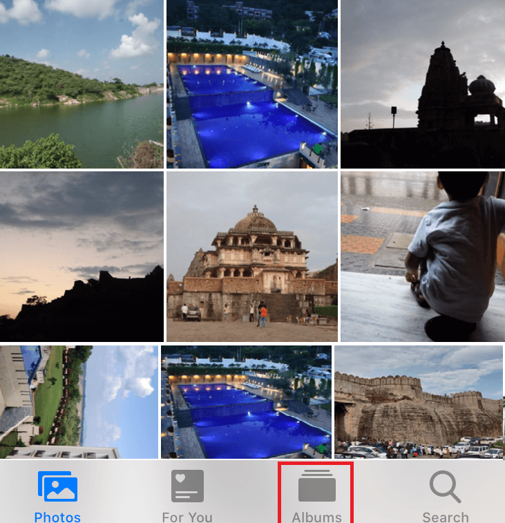Tap the Photos tab icon
This screenshot has height=523, width=505.
(57, 486)
